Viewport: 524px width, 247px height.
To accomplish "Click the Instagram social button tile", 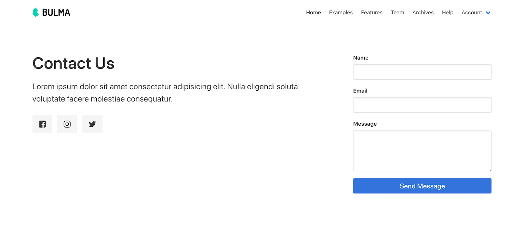I will tap(67, 124).
